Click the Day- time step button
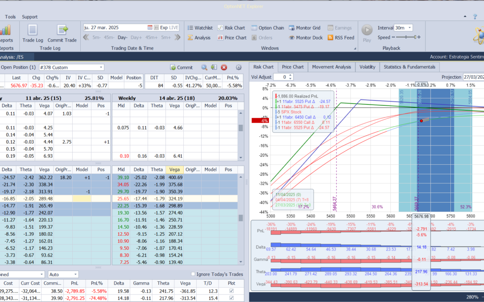 tap(122, 38)
